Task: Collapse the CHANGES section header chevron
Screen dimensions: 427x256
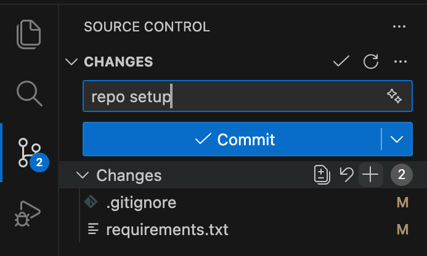Action: click(72, 62)
